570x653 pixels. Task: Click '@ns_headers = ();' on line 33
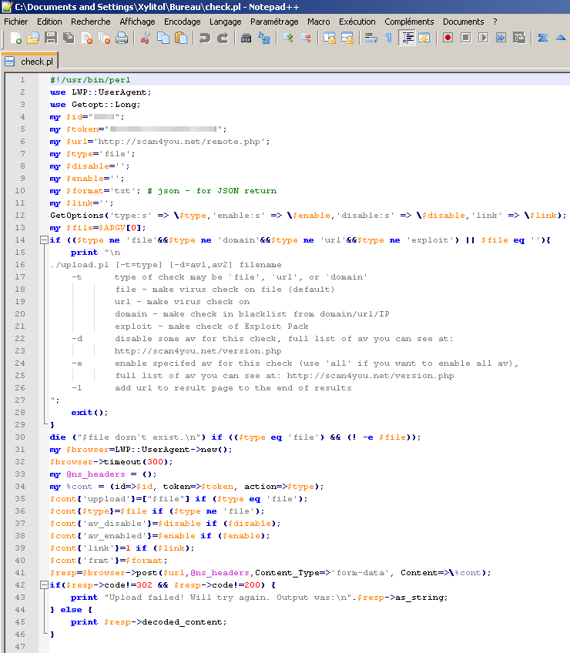pyautogui.click(x=112, y=474)
